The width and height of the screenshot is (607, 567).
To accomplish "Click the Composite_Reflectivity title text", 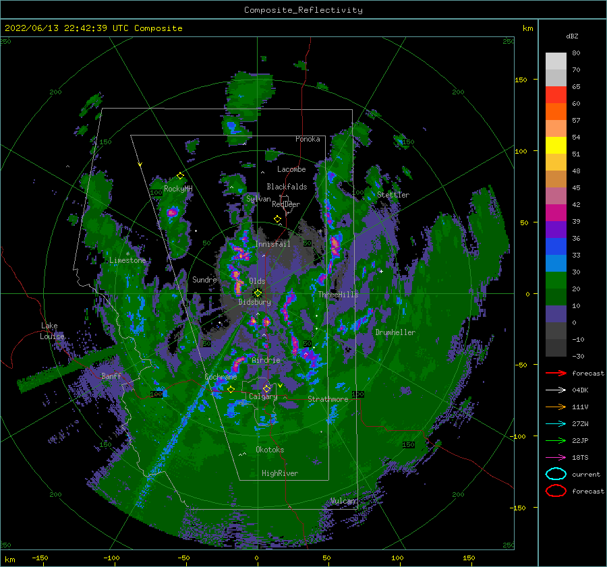I will point(303,10).
